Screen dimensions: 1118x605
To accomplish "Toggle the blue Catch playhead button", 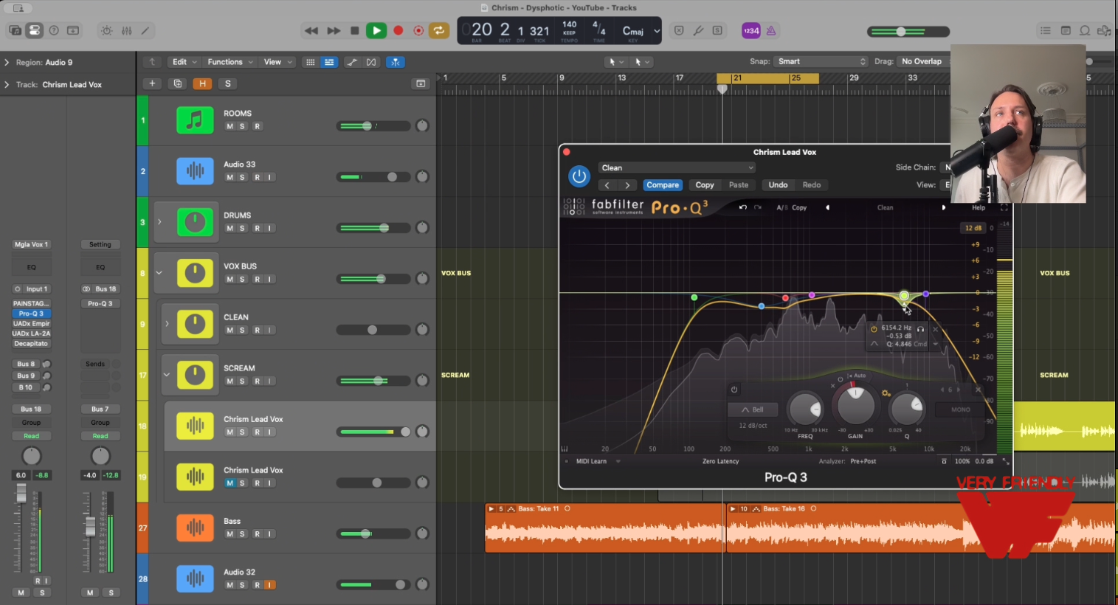I will tap(396, 62).
